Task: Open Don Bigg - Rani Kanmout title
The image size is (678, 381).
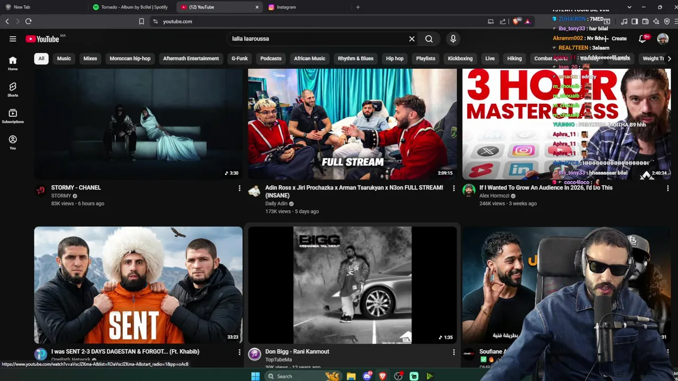Action: coord(297,351)
